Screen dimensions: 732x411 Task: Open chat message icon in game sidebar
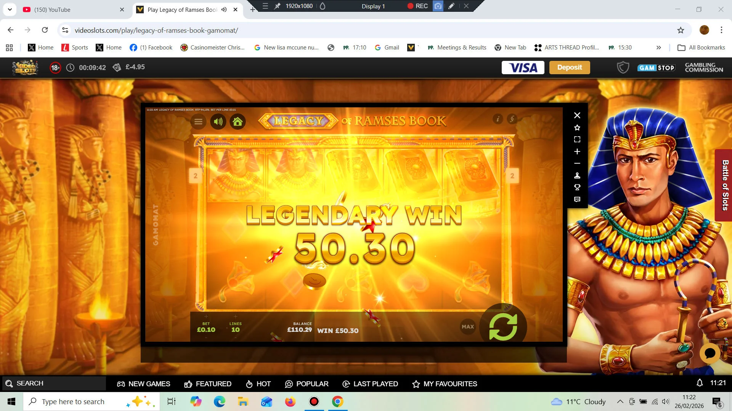(x=577, y=199)
